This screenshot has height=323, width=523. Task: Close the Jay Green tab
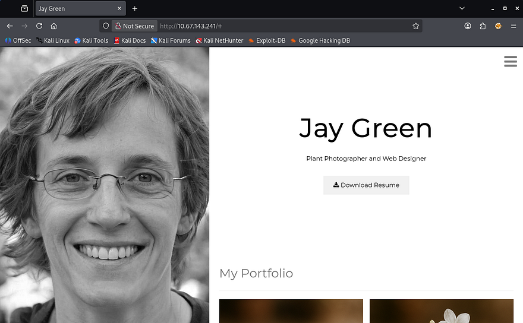[119, 9]
